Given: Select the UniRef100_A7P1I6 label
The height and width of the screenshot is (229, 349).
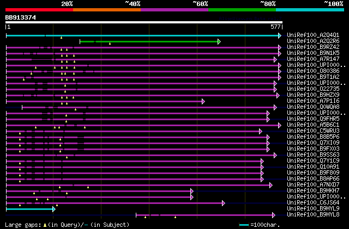Looking at the screenshot, I should pyautogui.click(x=313, y=101).
